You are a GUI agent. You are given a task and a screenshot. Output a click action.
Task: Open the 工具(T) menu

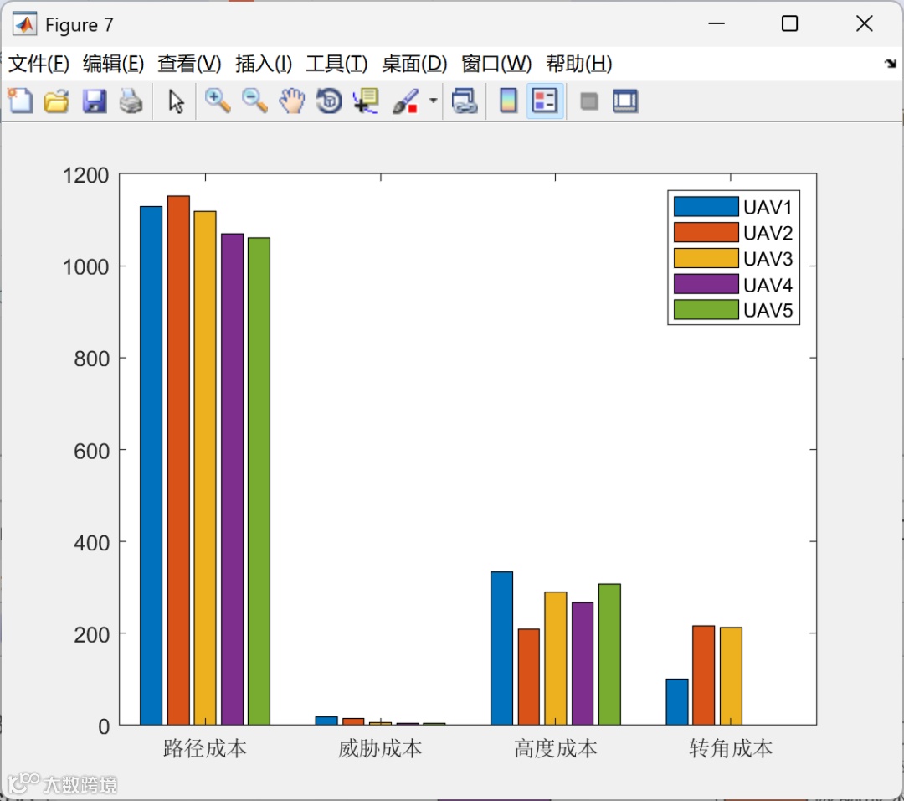point(336,63)
